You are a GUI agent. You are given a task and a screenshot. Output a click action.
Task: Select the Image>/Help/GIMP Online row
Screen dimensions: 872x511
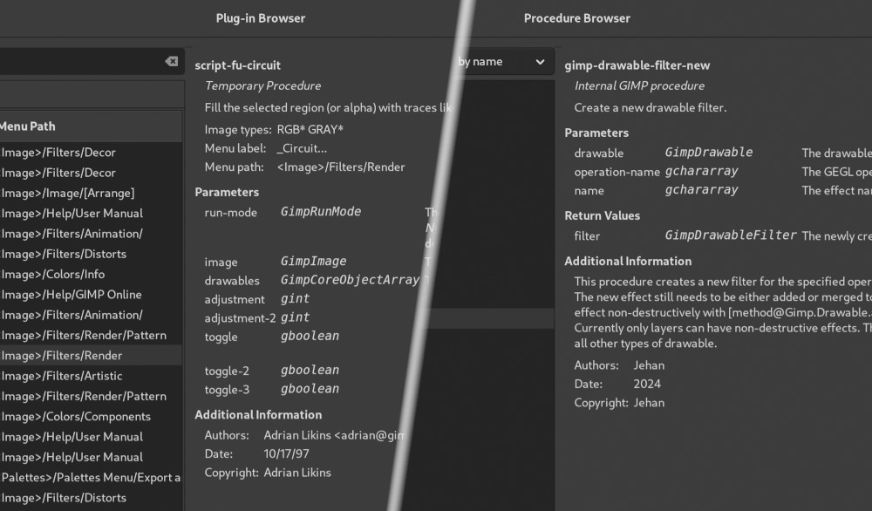coord(91,295)
